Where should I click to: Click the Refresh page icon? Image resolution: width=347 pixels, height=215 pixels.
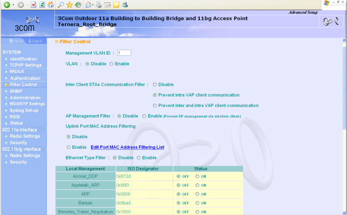tap(42, 5)
